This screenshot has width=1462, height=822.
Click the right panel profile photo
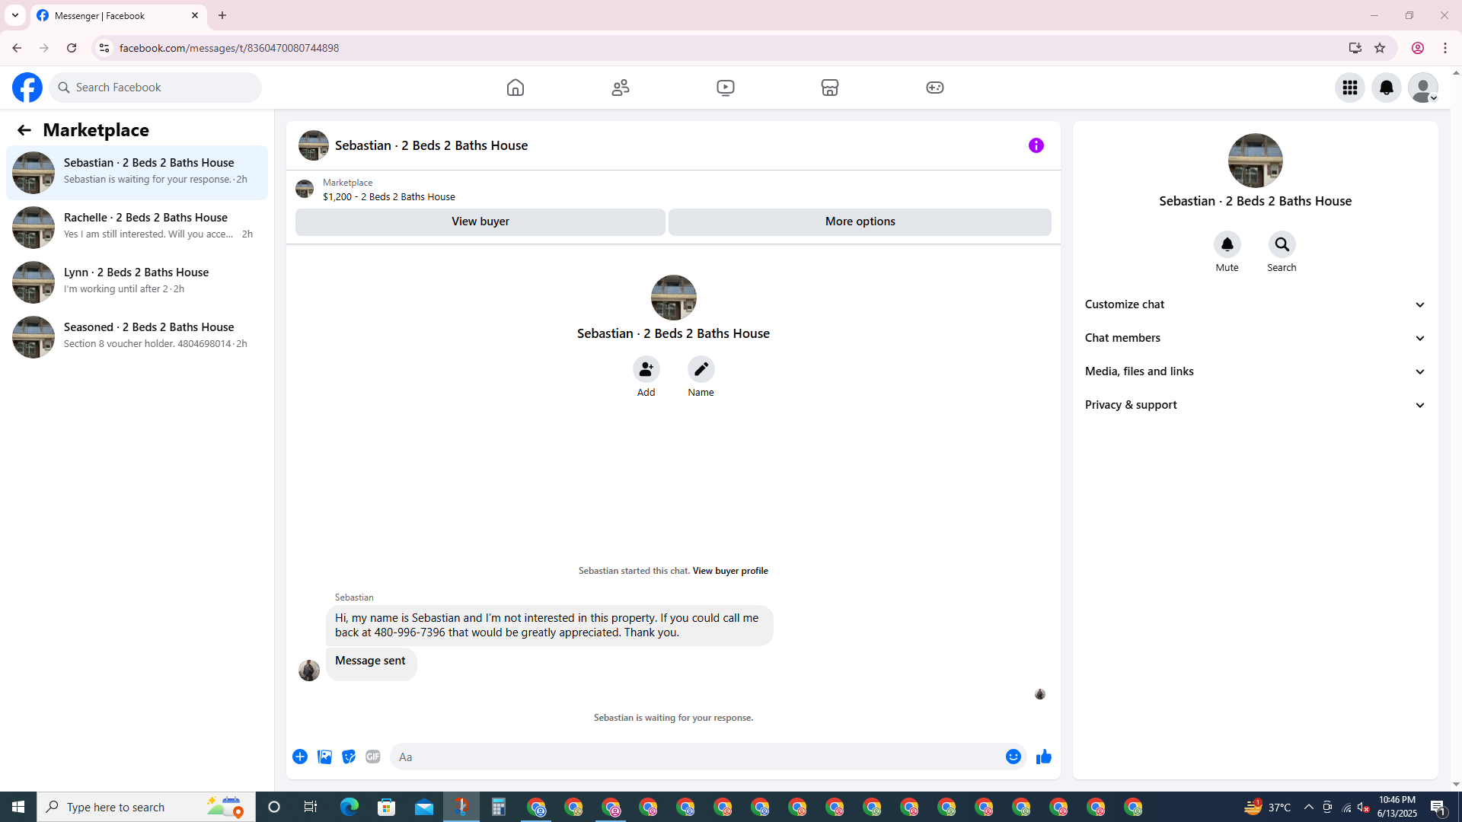1256,161
